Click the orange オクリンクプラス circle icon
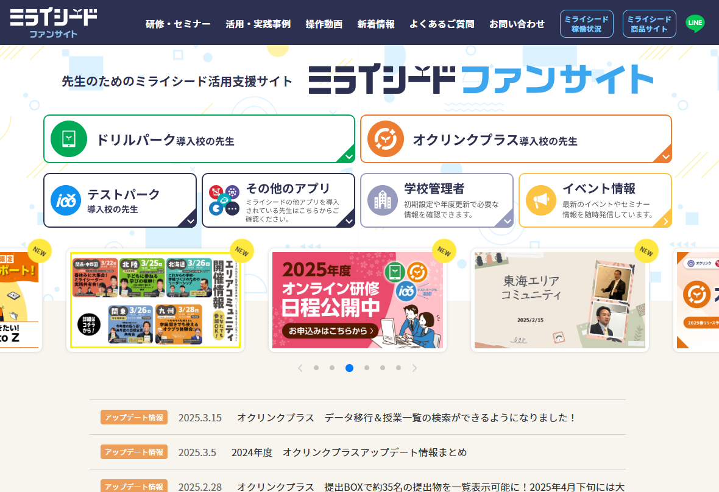 tap(386, 139)
